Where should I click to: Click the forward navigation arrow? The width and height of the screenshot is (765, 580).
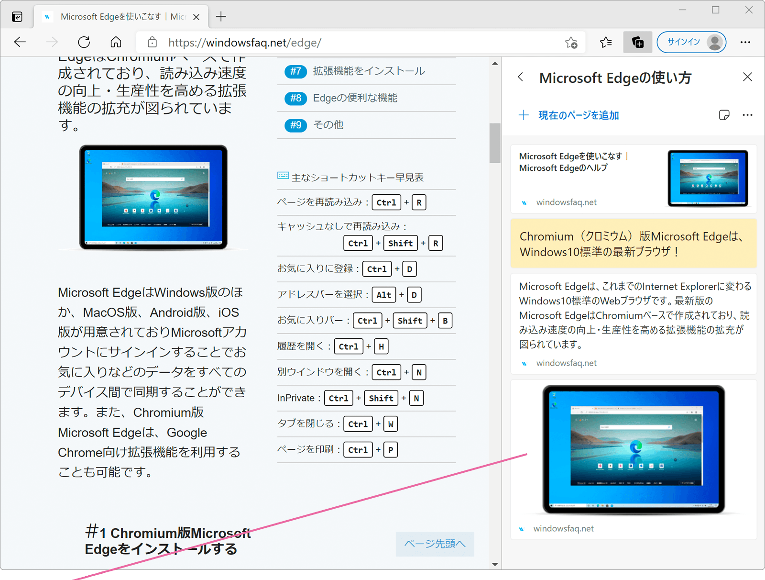coord(52,42)
